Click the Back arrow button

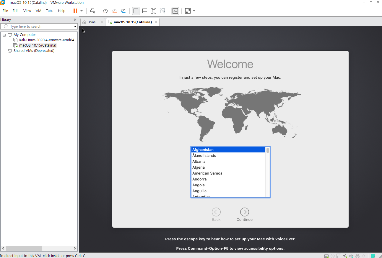(x=216, y=212)
